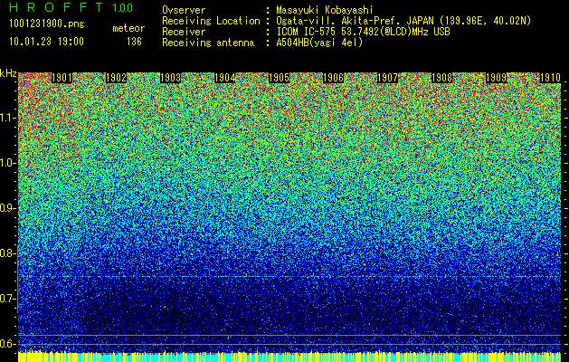
Task: Click the kHz axis unit label
Action: [x=8, y=73]
